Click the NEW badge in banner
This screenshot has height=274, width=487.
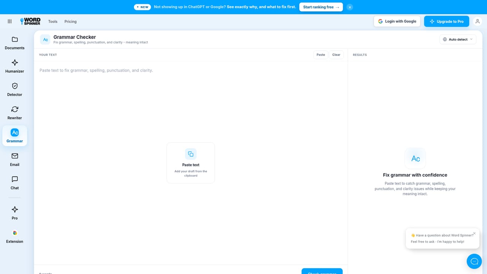click(143, 7)
